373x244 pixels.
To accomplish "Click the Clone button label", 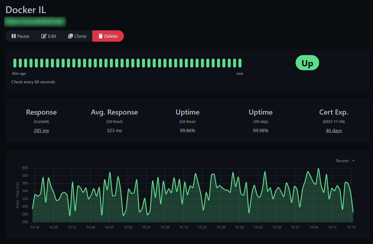I will [x=80, y=36].
